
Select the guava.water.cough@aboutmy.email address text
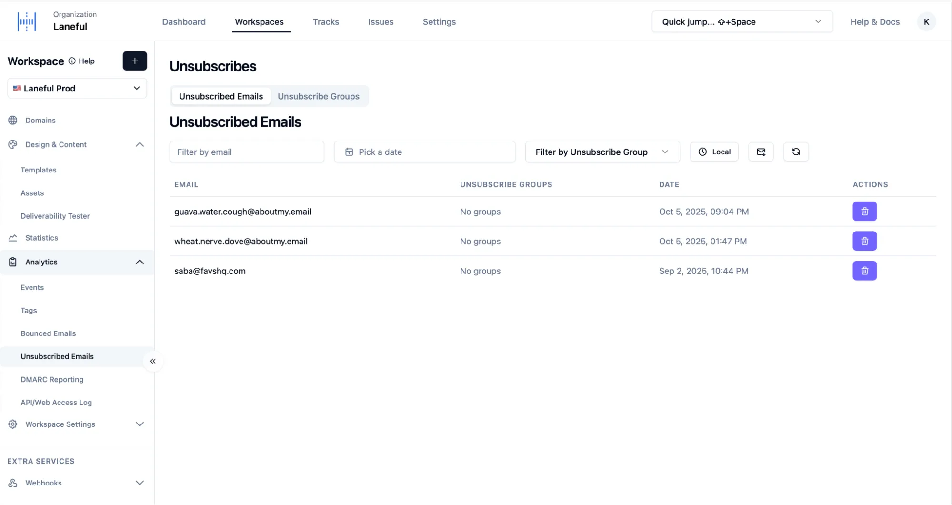click(x=242, y=212)
